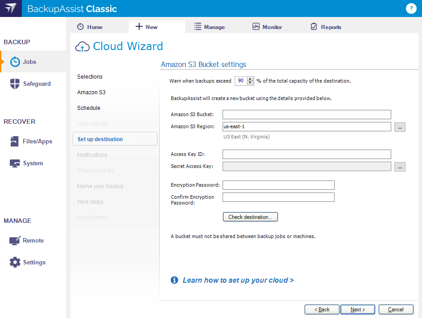Click the Safeguard shield icon
This screenshot has width=422, height=318.
pyautogui.click(x=15, y=84)
